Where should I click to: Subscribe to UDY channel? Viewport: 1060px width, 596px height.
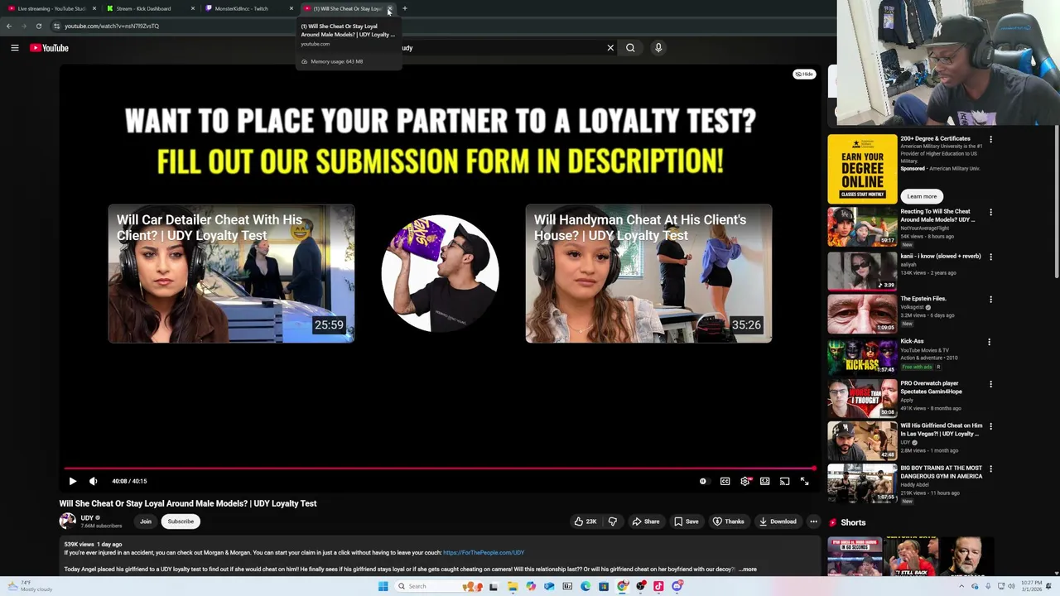(x=181, y=521)
